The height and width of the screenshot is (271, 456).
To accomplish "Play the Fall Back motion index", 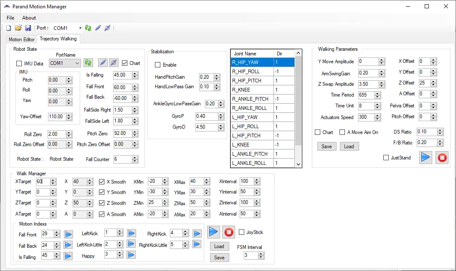I will click(x=68, y=245).
